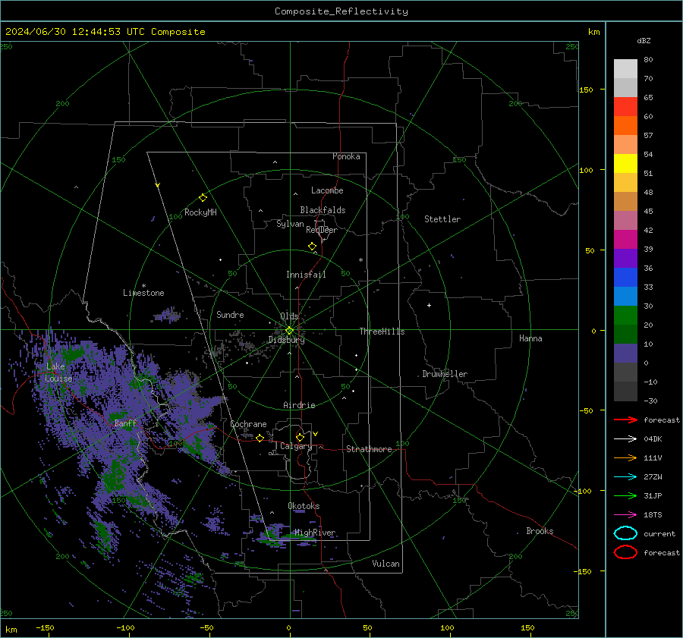This screenshot has height=638, width=683.
Task: Click the Vulcan label
Action: tap(386, 564)
